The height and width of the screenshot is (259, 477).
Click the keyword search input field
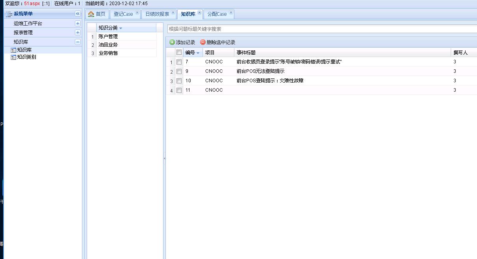[x=321, y=29]
